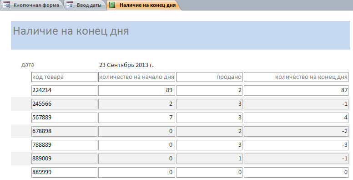Select product code 224214

click(65, 90)
